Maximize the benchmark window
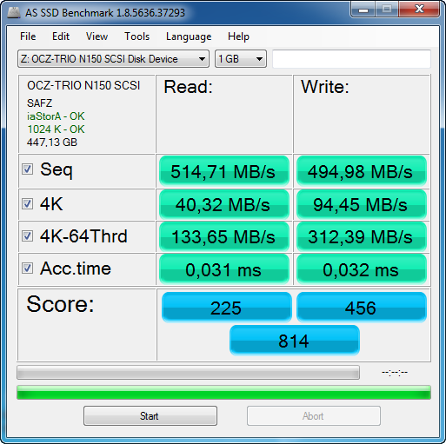Screen dimensions: 446x444 click(387, 9)
